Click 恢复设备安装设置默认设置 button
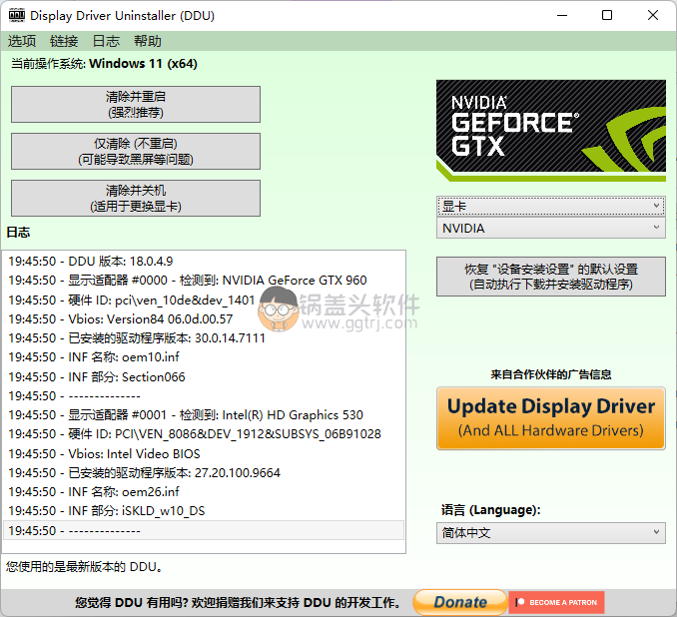677x617 pixels. click(551, 277)
